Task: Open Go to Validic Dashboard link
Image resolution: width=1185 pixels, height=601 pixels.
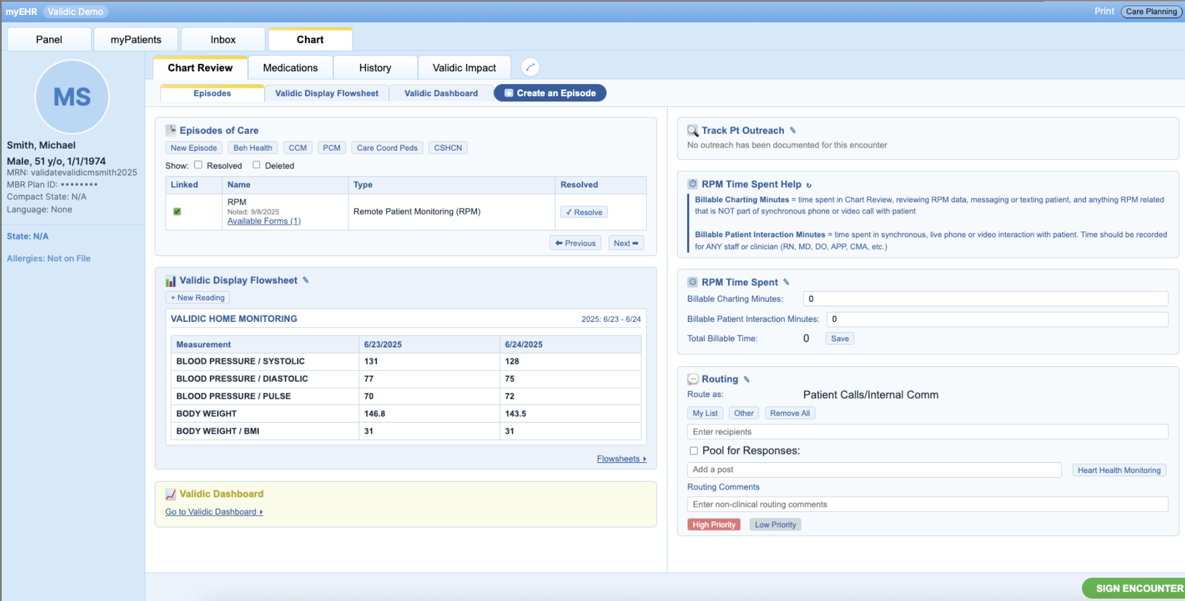Action: (214, 512)
